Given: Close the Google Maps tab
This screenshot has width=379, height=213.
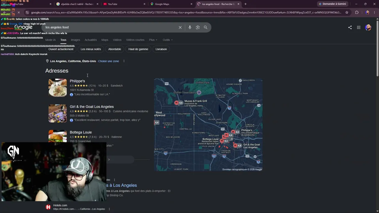Looking at the screenshot, I should 192,4.
